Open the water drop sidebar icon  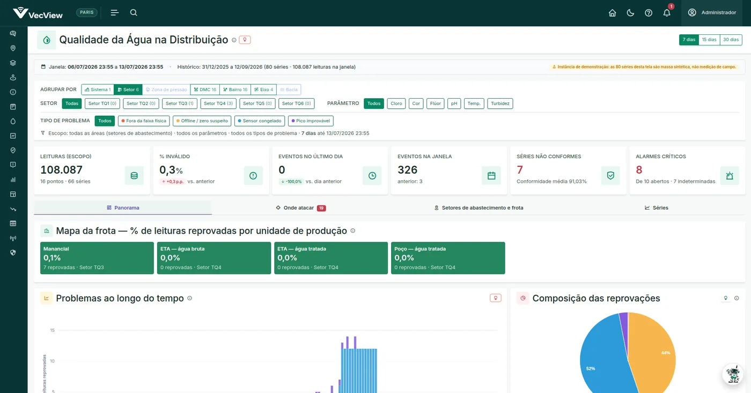click(x=13, y=121)
